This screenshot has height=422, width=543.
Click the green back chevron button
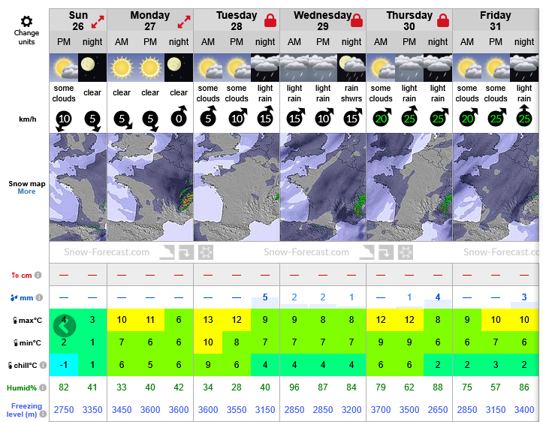pos(65,326)
